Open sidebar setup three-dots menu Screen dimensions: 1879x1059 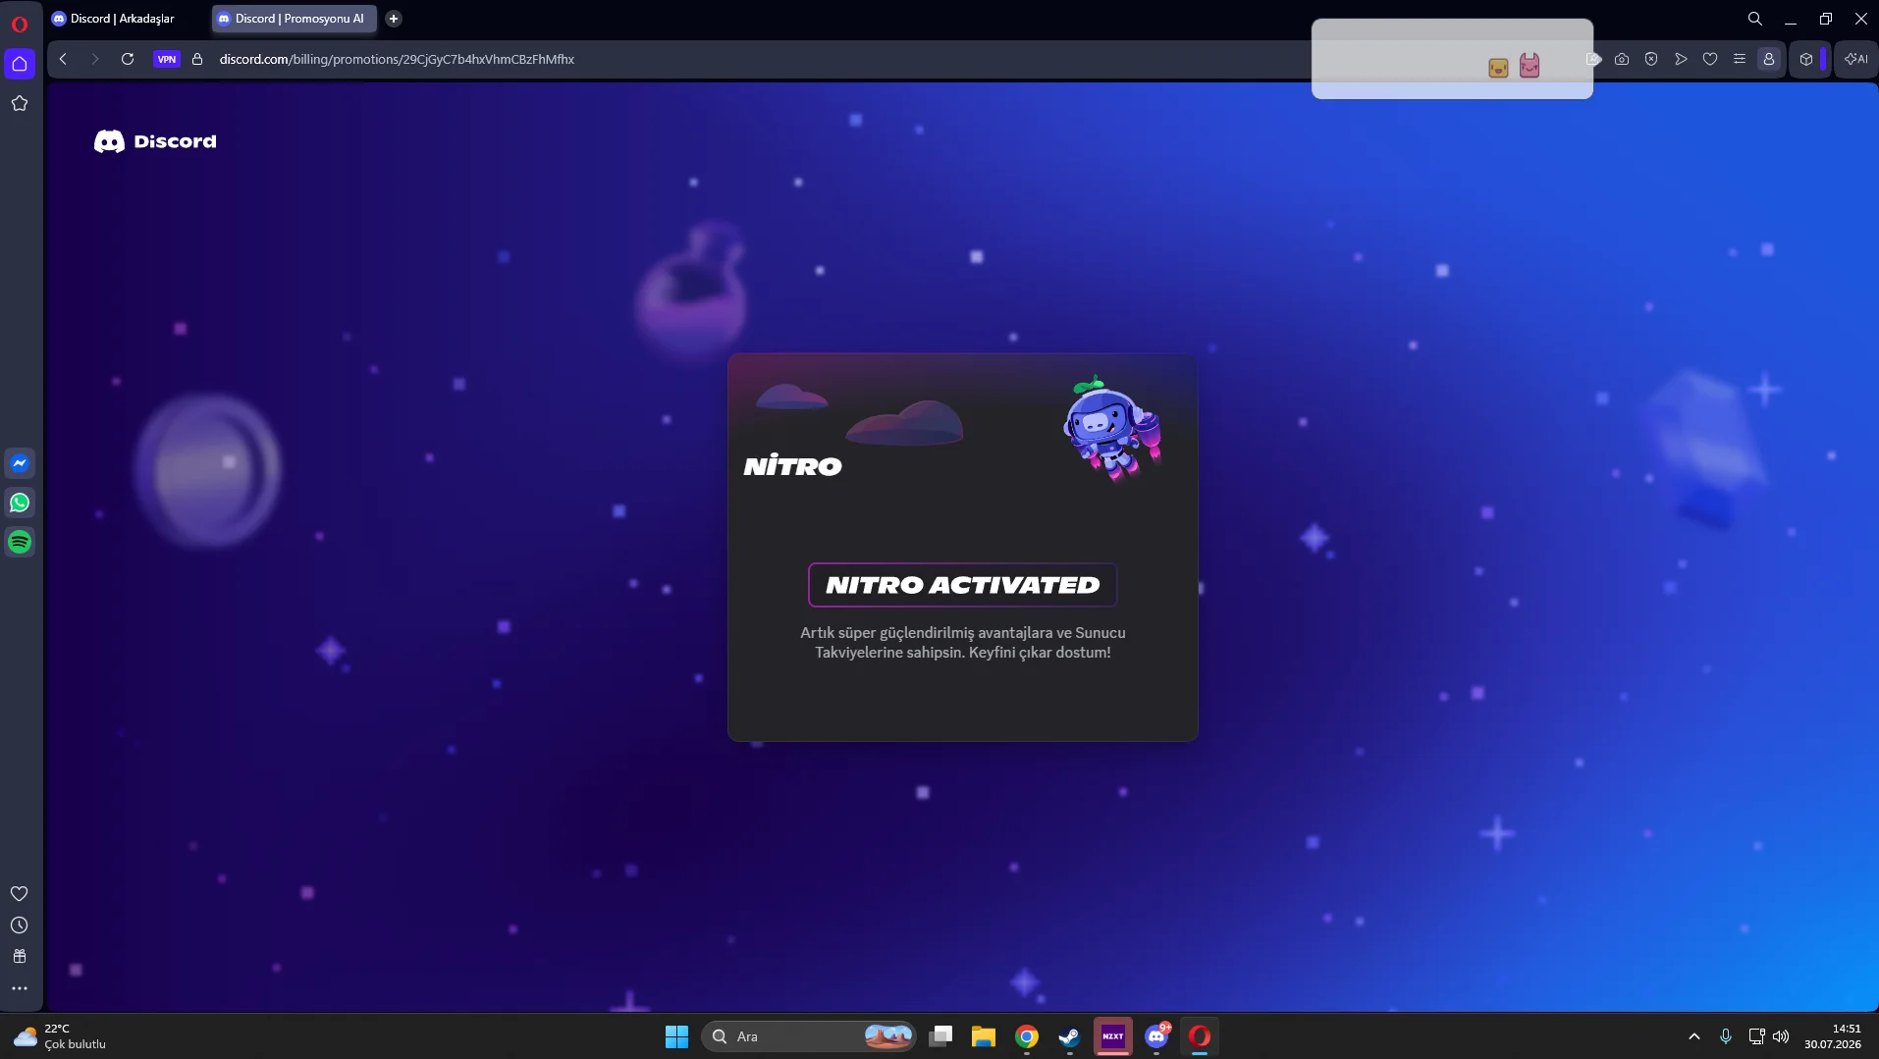tap(20, 988)
